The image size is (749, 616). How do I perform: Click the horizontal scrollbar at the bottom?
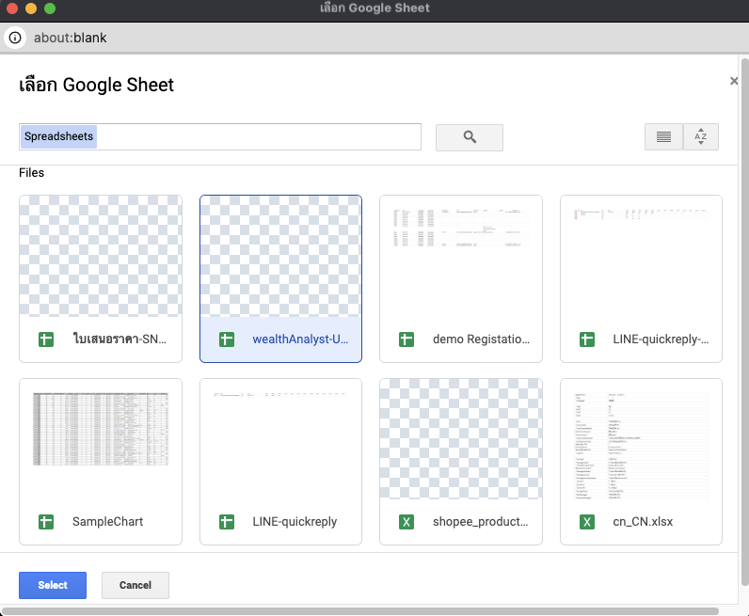[x=360, y=611]
